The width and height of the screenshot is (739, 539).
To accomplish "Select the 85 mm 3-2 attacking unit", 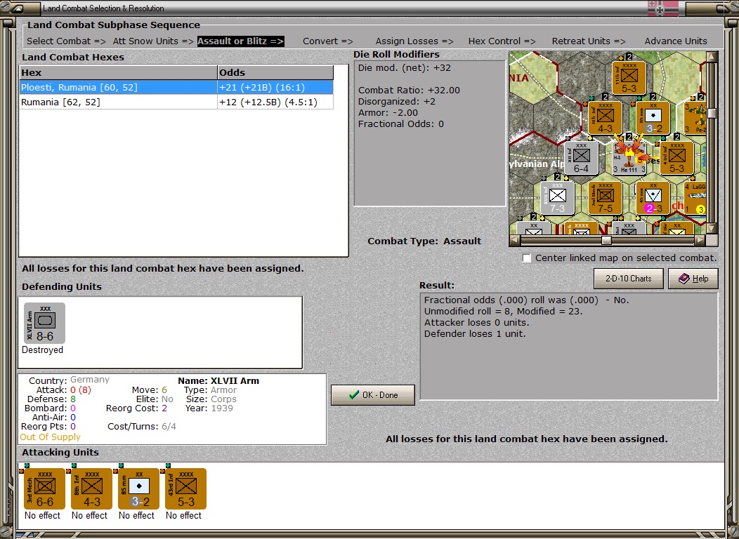I will tap(138, 488).
